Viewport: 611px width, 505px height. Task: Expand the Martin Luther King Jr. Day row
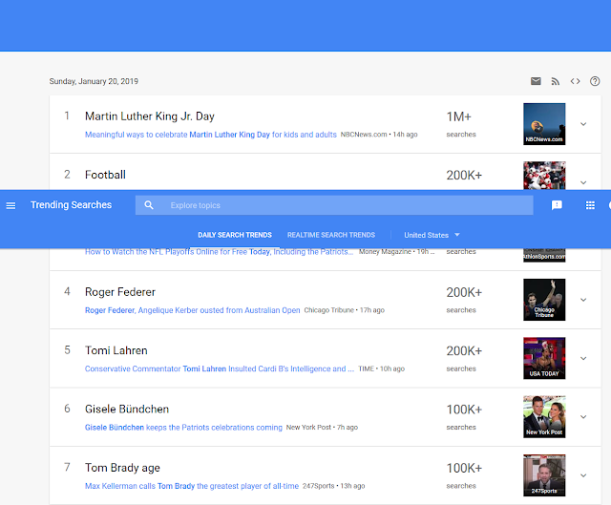pyautogui.click(x=583, y=123)
